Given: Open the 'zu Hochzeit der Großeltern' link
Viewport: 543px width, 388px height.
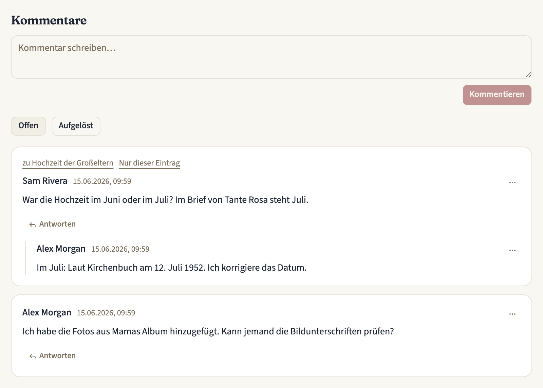Looking at the screenshot, I should click(x=68, y=163).
